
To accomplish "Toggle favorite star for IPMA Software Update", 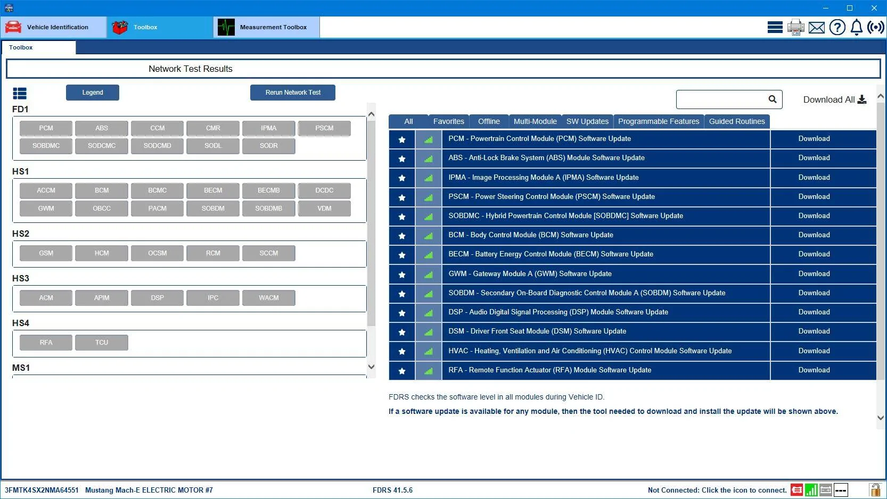I will click(x=402, y=178).
